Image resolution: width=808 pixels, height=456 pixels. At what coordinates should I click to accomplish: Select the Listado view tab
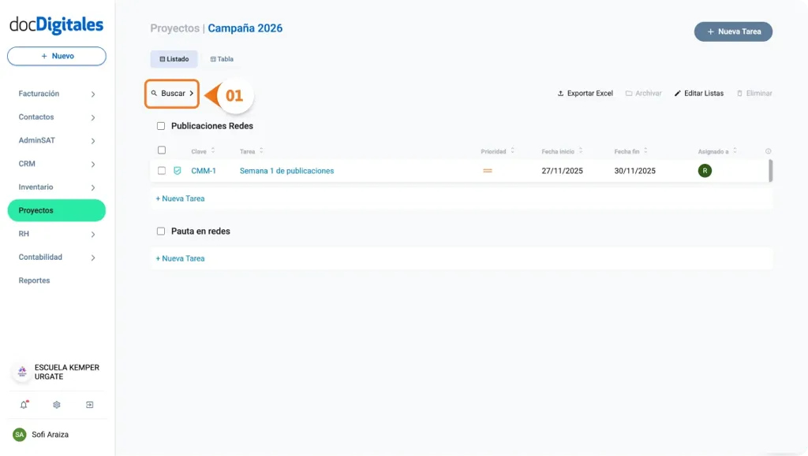click(174, 58)
